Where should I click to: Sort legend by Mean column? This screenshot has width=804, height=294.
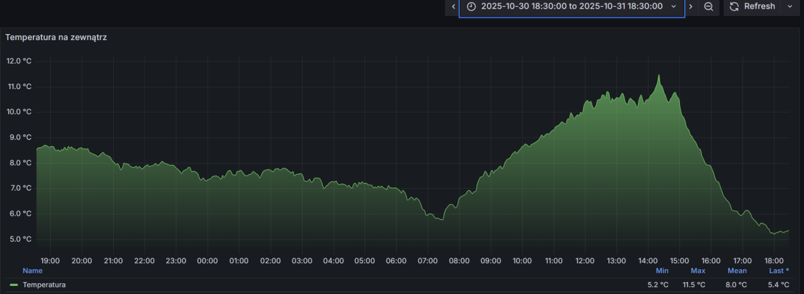[737, 271]
